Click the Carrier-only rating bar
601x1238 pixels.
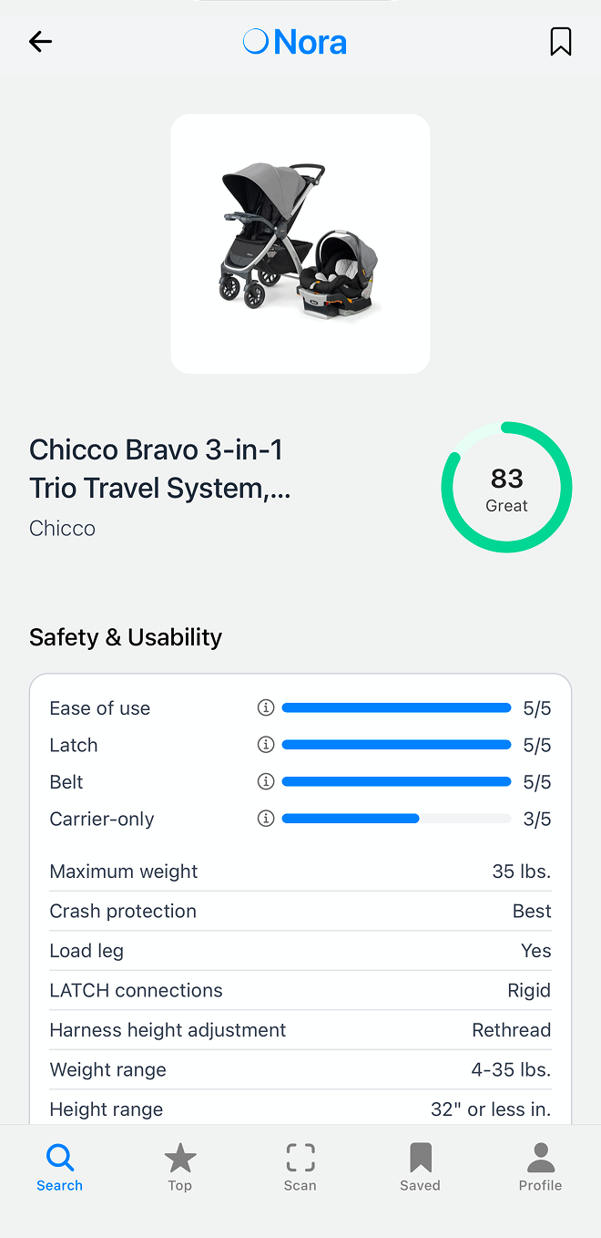396,819
